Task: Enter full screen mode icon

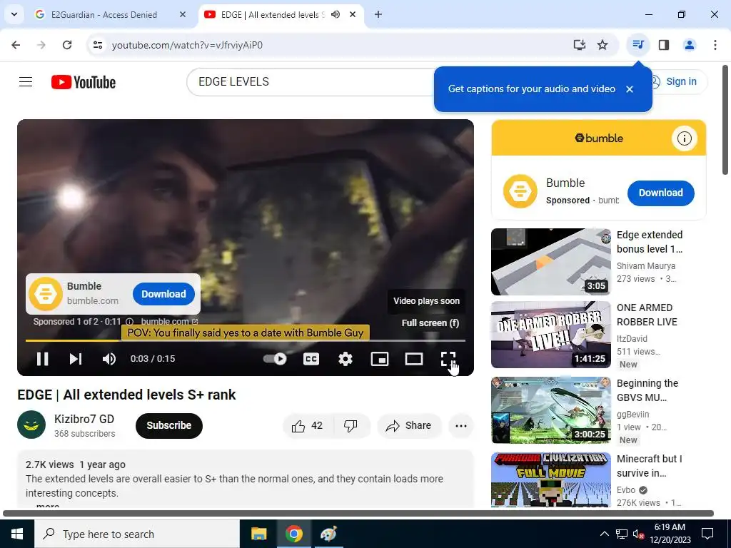Action: (448, 359)
